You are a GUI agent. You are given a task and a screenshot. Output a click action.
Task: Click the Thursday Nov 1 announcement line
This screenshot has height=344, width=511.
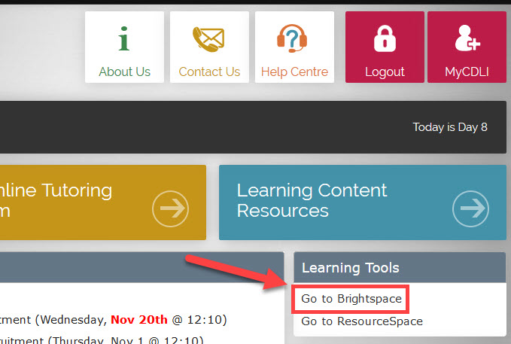(102, 339)
